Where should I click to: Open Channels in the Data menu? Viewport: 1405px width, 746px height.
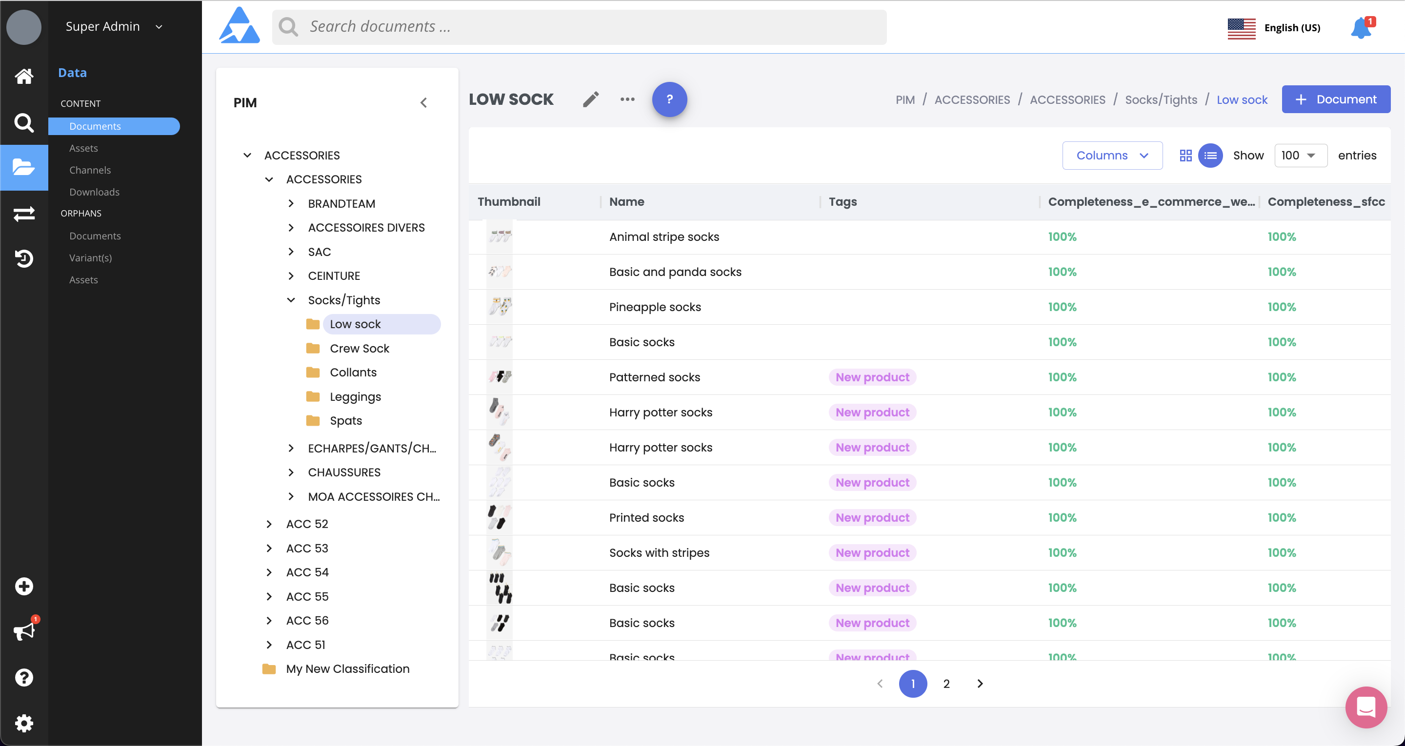(x=90, y=170)
